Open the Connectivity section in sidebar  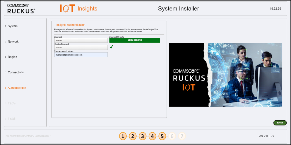(16, 72)
